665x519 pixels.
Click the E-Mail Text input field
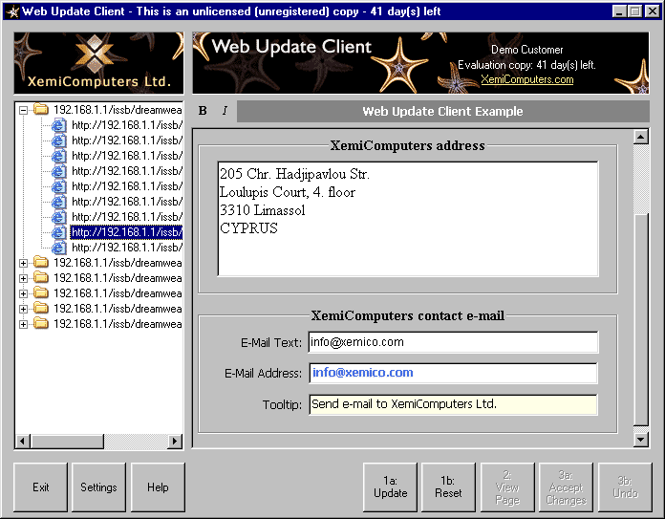[453, 342]
